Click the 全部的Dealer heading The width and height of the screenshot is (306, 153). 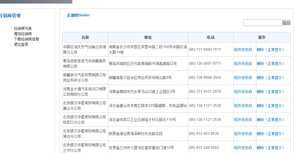point(78,15)
